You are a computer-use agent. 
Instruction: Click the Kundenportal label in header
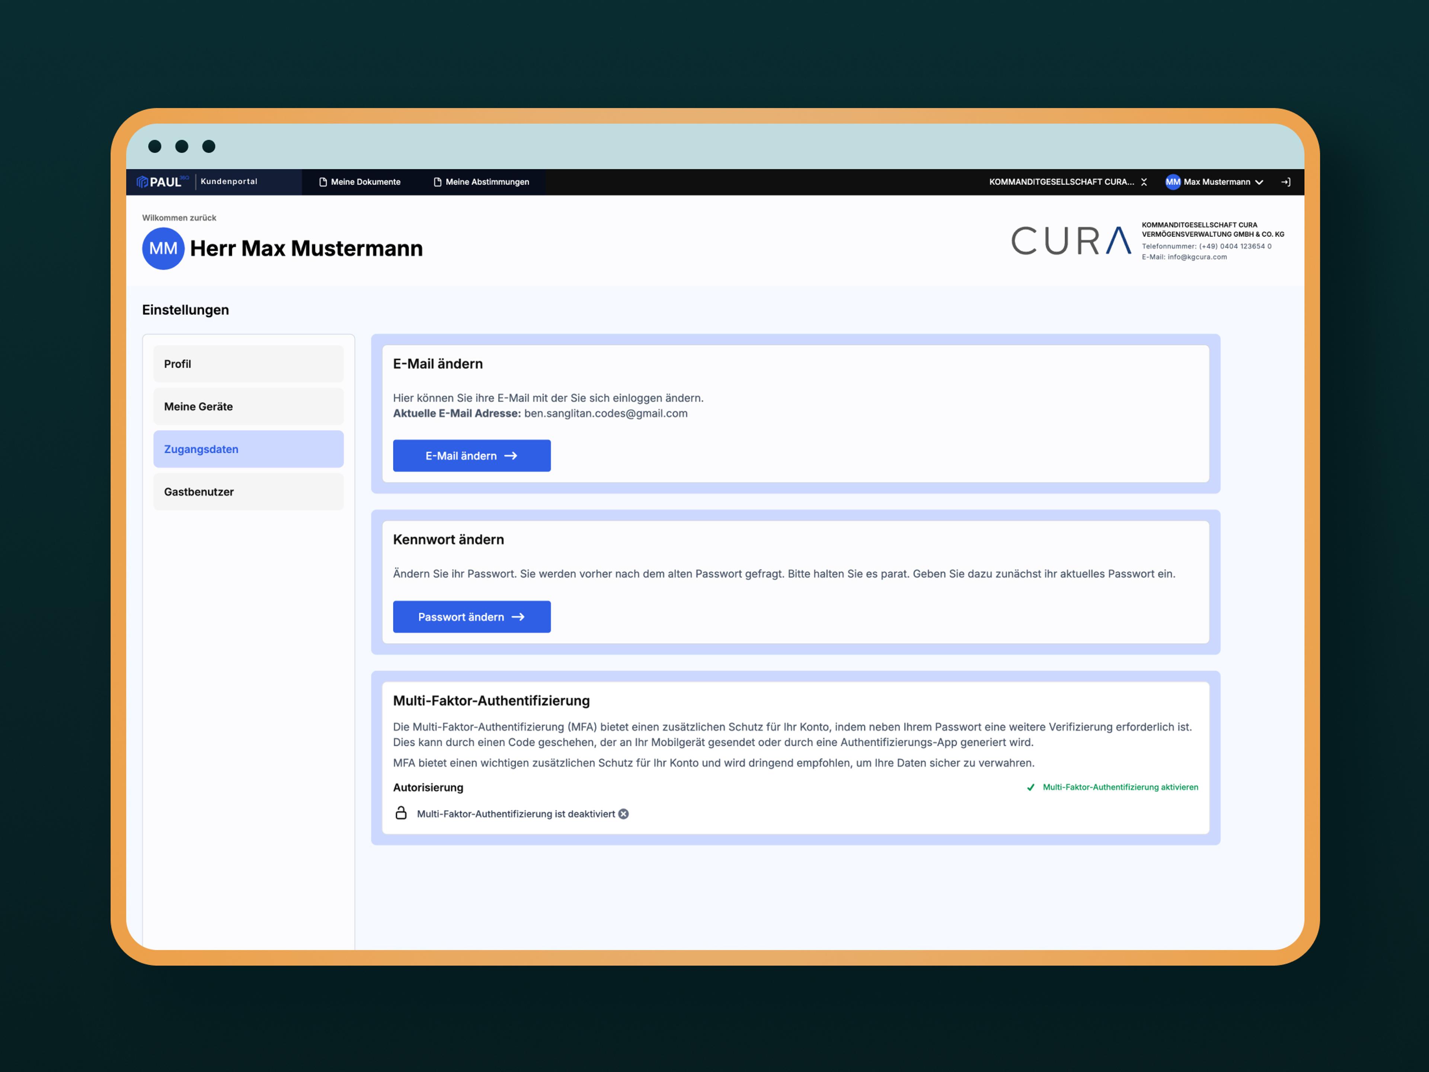229,182
